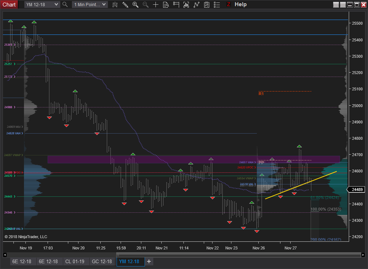Click the horizontal scrollbar left arrow
The height and width of the screenshot is (269, 368).
coord(5,255)
